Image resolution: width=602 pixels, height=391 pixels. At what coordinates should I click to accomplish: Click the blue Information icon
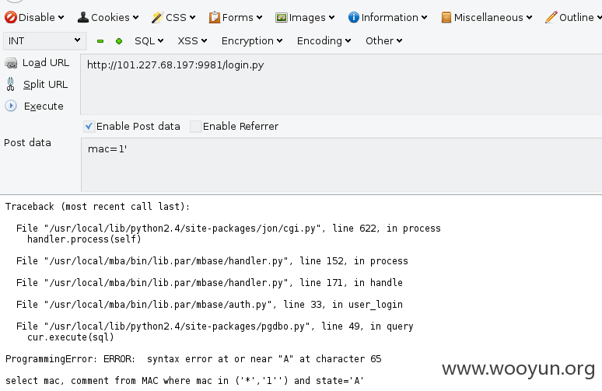(354, 17)
